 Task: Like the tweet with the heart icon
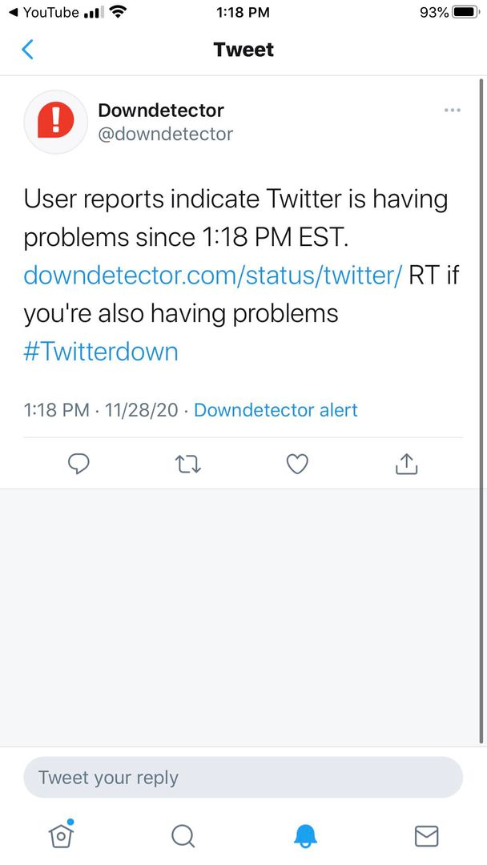(x=297, y=464)
